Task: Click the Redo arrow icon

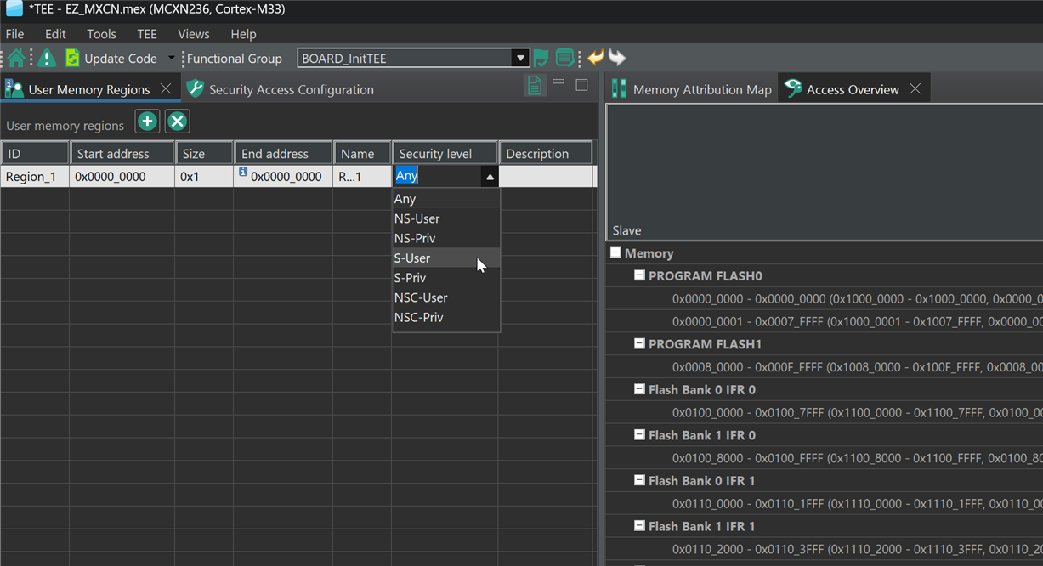Action: tap(617, 58)
